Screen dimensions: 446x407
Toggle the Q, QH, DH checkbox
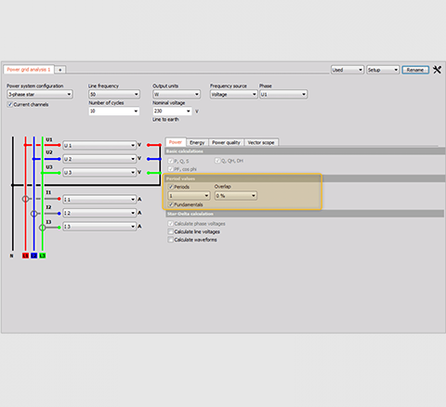(217, 161)
